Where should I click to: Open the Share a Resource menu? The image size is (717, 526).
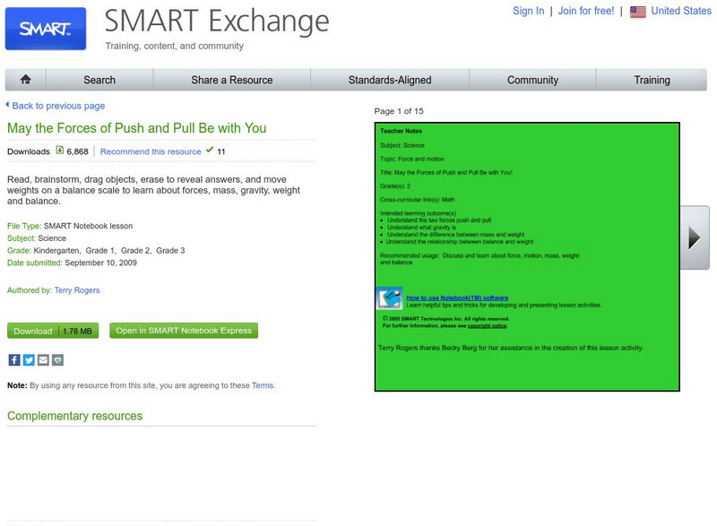tap(232, 80)
